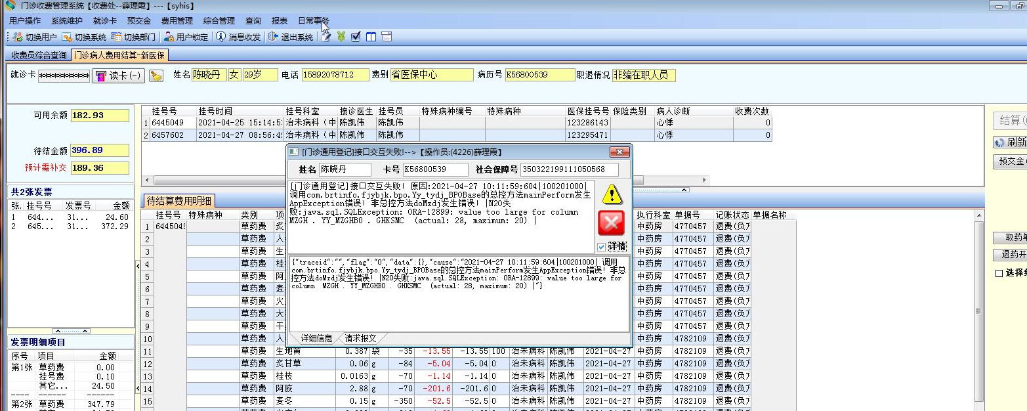Select registration row 6445049
Screen dimensions: 1027x411
[457, 123]
